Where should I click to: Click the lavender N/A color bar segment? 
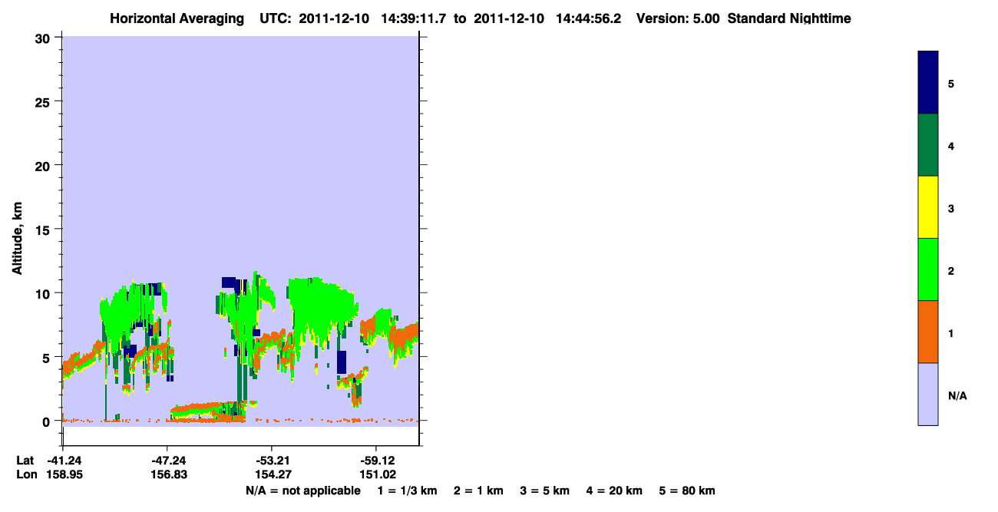tap(928, 394)
